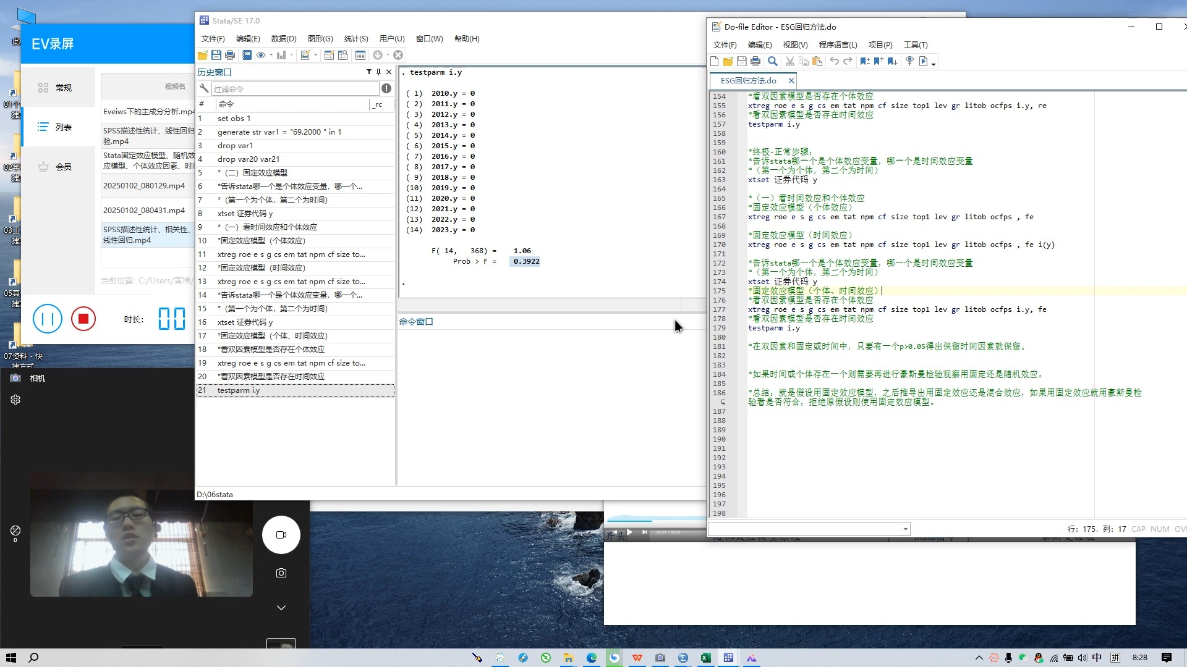Open the Variables Manager icon

click(x=360, y=55)
